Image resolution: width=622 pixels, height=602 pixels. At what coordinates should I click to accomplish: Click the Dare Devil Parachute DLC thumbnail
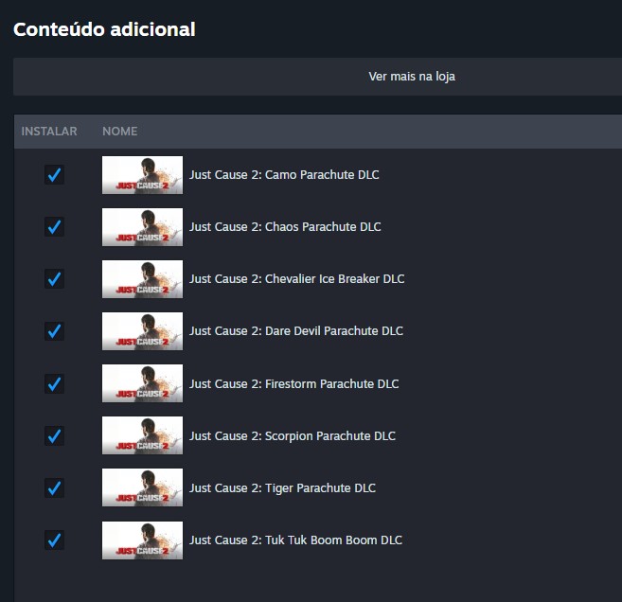(142, 331)
